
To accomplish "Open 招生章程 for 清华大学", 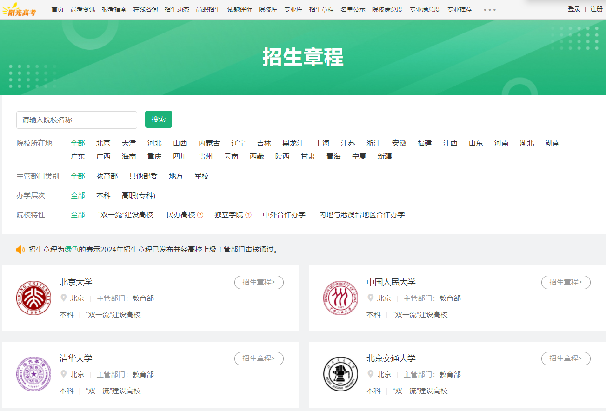I will click(259, 358).
